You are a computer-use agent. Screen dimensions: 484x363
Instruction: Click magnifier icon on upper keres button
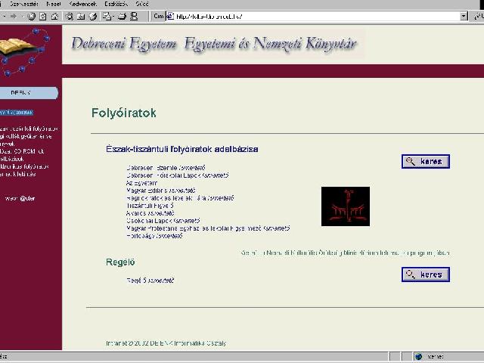(411, 161)
